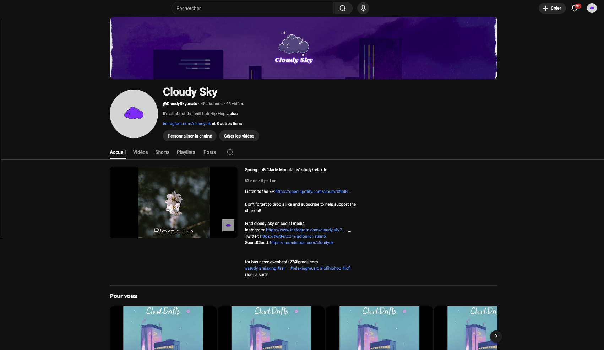604x350 pixels.
Task: Expand video description via LIRE LA SUITE
Action: (x=256, y=275)
